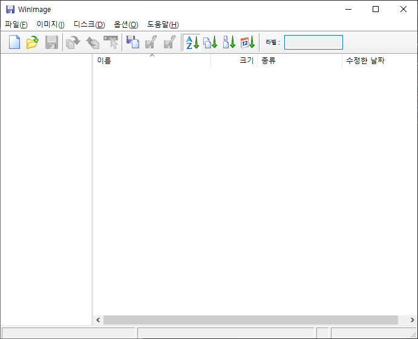This screenshot has width=418, height=339.
Task: Click the New image toolbar icon
Action: pos(15,42)
